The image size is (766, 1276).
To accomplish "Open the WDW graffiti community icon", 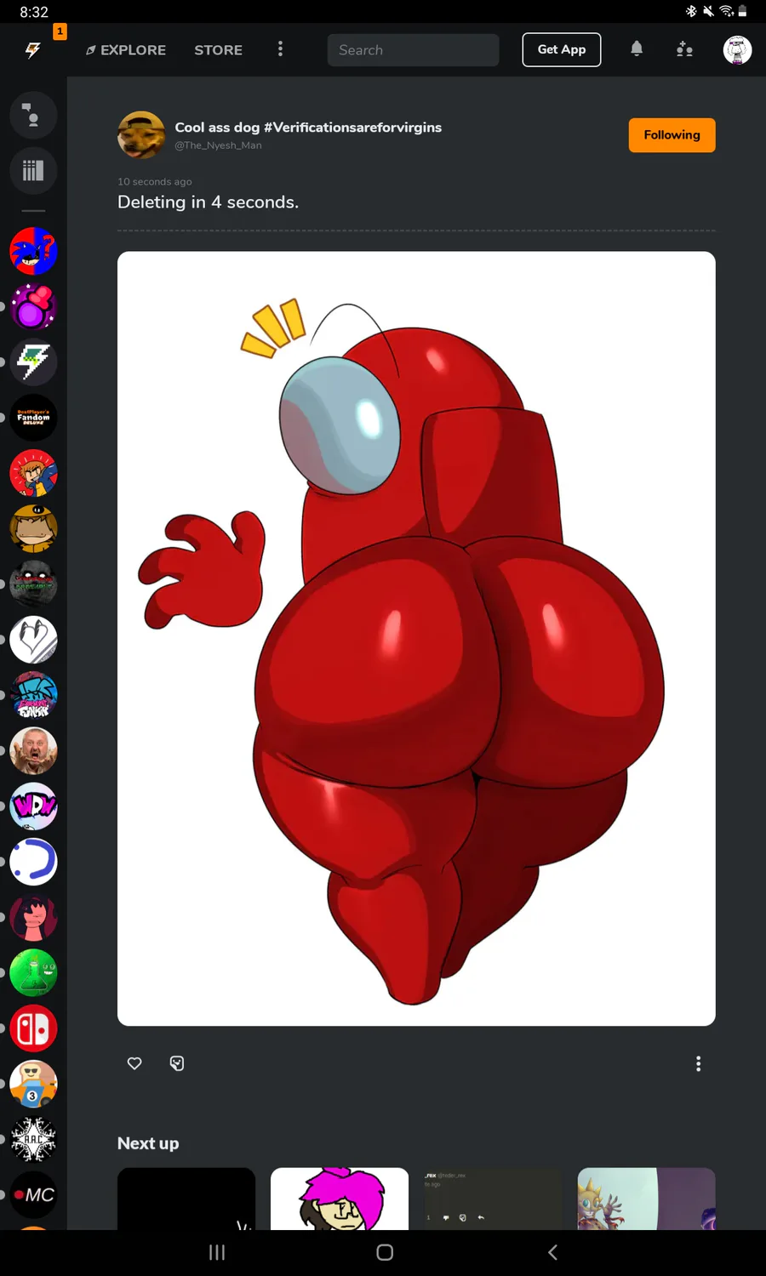I will click(x=33, y=806).
